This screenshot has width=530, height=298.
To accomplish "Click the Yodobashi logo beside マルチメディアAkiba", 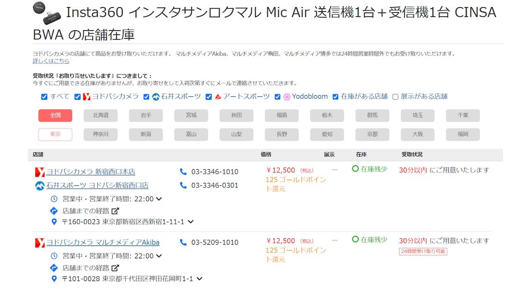I will pyautogui.click(x=40, y=243).
